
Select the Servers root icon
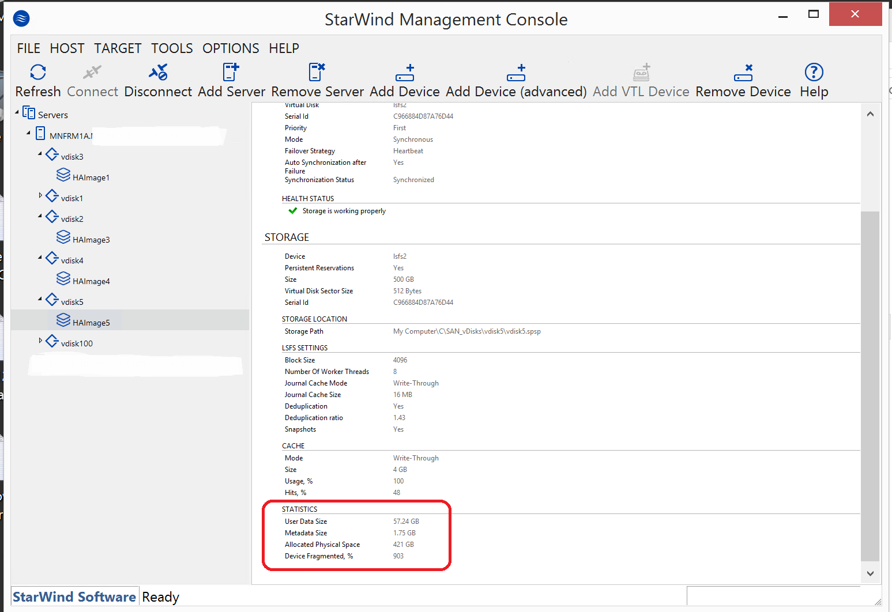click(29, 113)
